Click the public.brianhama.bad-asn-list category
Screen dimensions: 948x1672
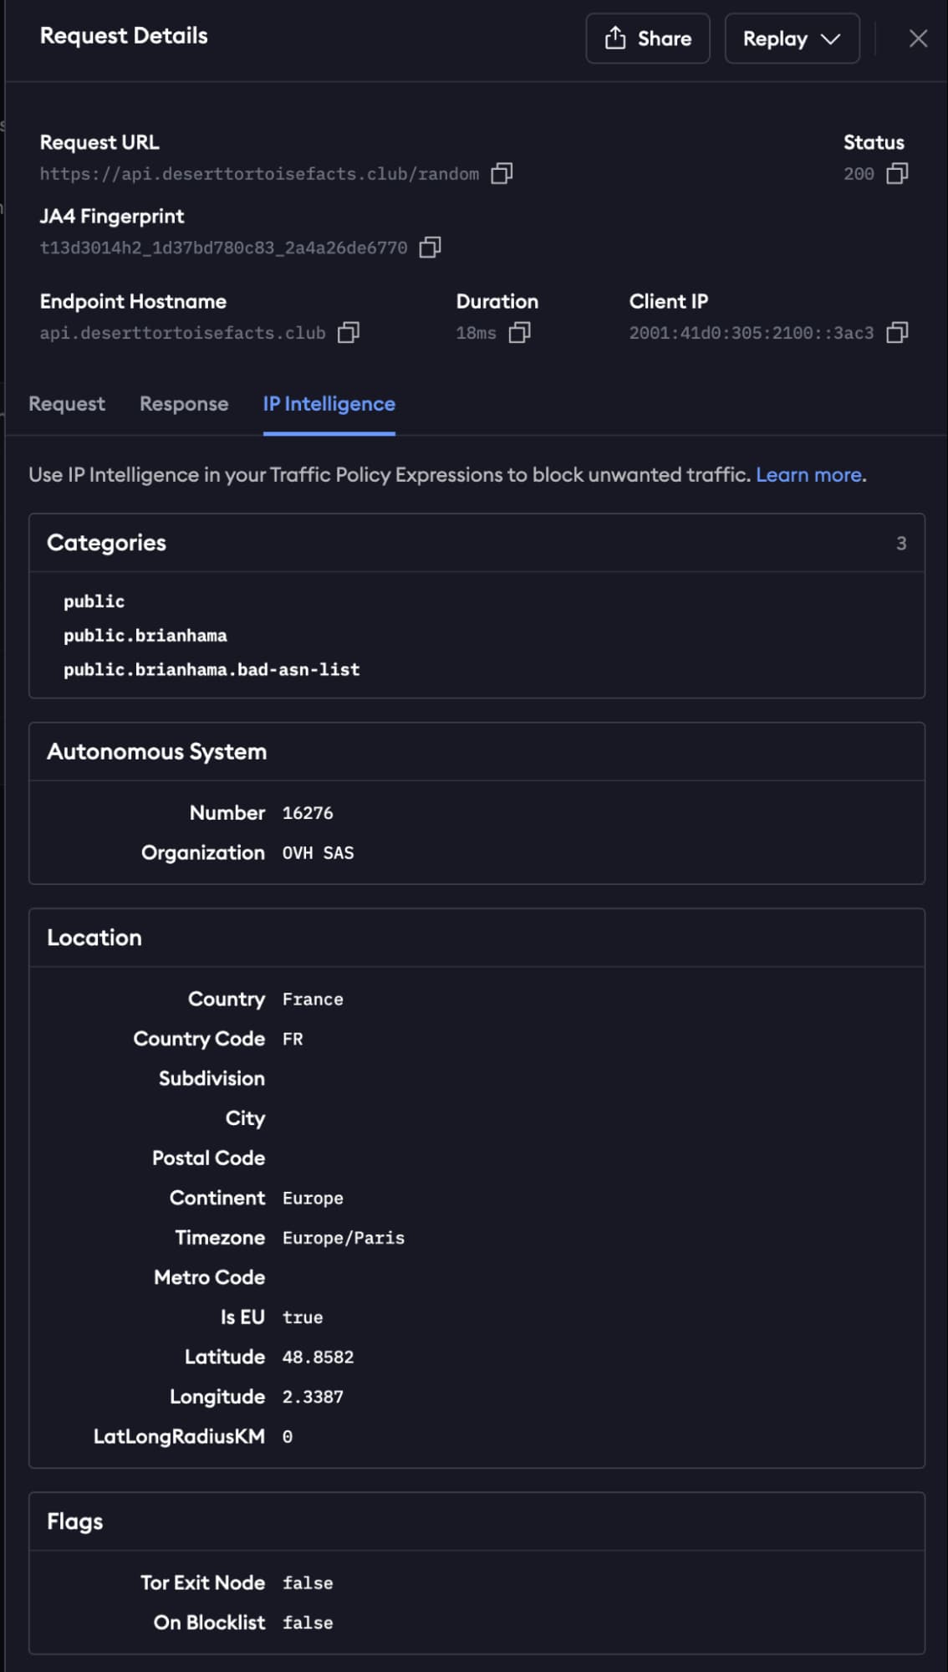point(212,670)
